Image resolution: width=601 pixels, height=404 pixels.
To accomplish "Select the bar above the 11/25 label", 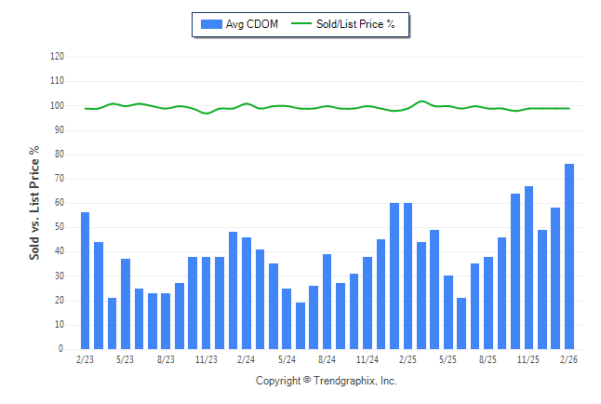I will pos(528,267).
